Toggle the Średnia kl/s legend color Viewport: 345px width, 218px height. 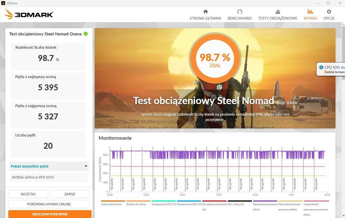pos(138,201)
